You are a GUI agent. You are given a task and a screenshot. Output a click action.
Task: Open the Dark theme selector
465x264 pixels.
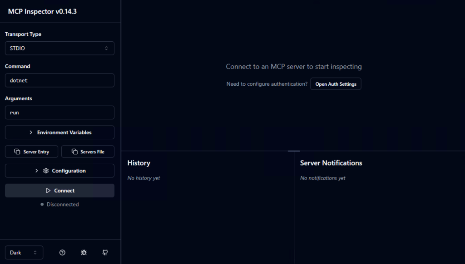coord(24,253)
